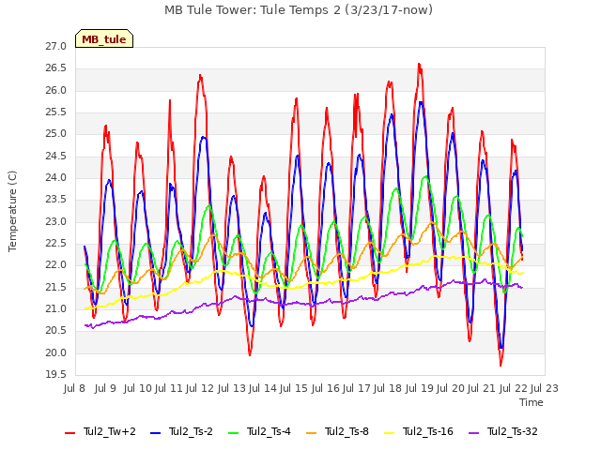Click the red Tul2_Tw+2 legend swatch
The height and width of the screenshot is (450, 601).
69,433
